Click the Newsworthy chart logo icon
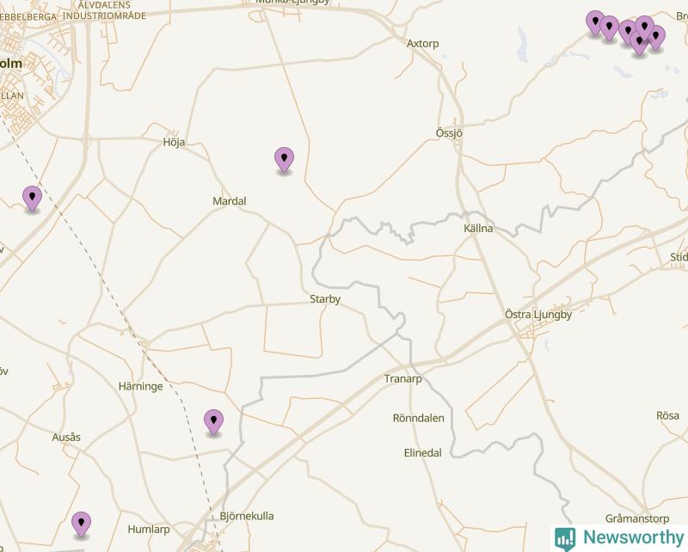Image resolution: width=688 pixels, height=552 pixels. [565, 538]
